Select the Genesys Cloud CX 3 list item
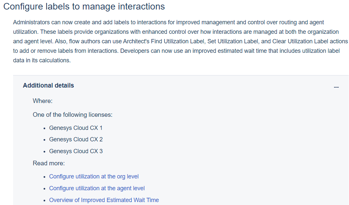 click(x=76, y=151)
